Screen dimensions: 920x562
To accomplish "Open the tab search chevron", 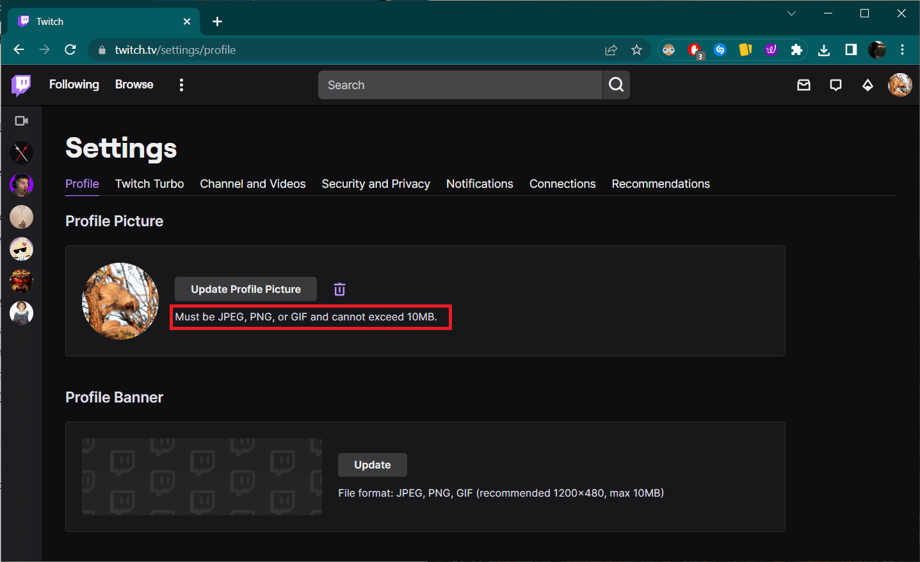I will point(791,13).
